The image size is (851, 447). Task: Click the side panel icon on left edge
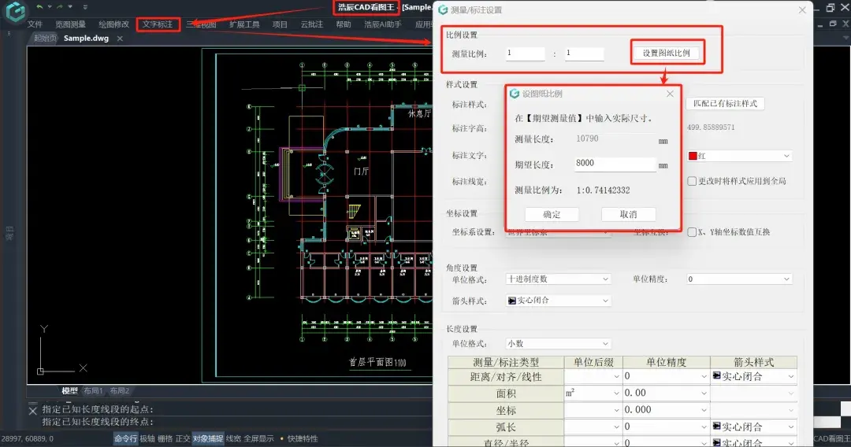click(9, 233)
